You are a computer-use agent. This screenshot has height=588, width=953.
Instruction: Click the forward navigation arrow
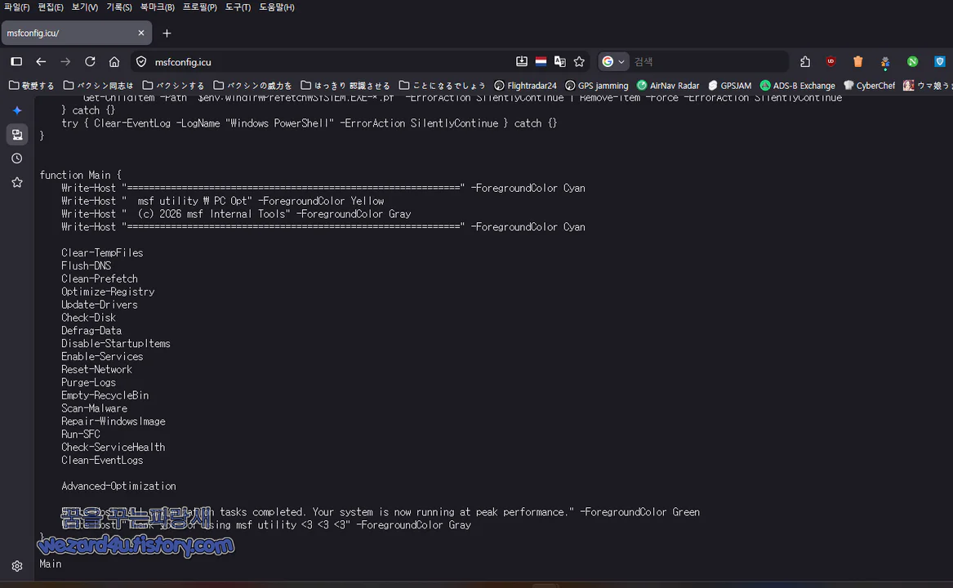pyautogui.click(x=65, y=61)
